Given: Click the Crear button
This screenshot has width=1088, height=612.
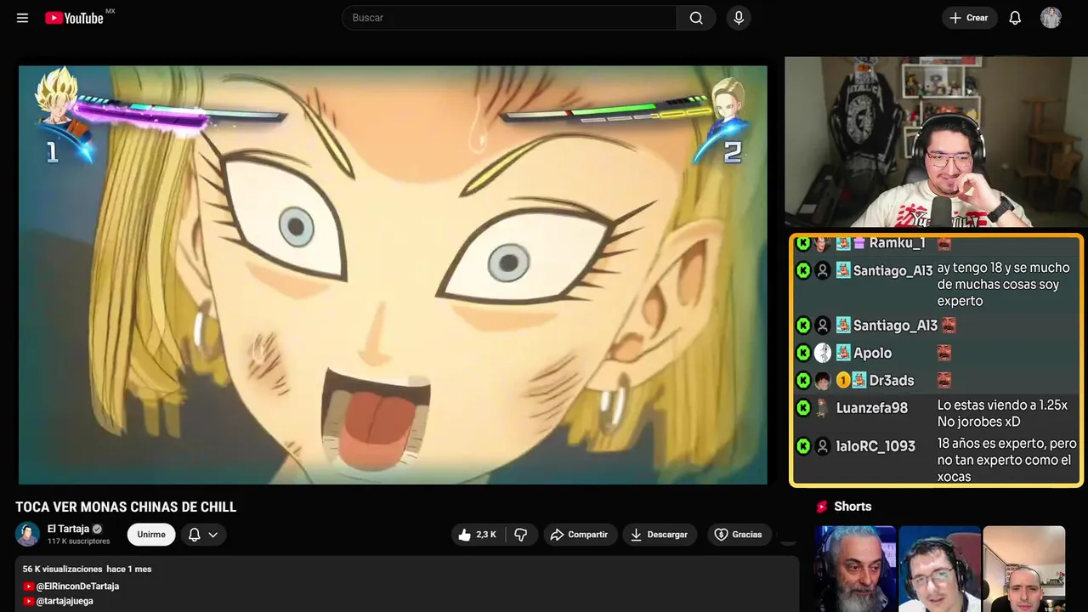Looking at the screenshot, I should pos(969,18).
